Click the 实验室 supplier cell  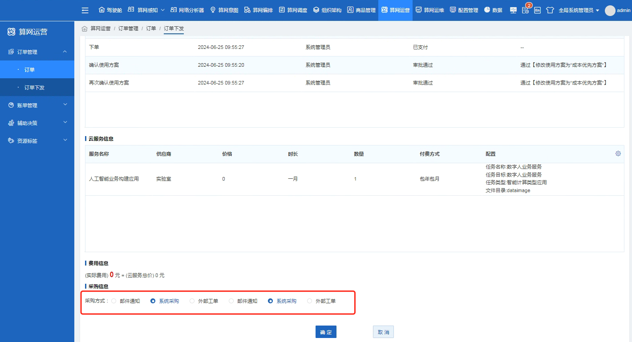164,179
